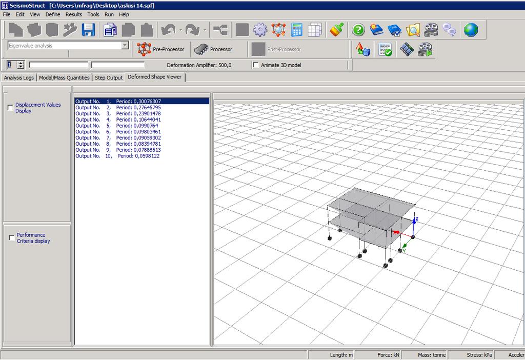This screenshot has width=525, height=360.
Task: Open the Help menu
Action: 124,14
